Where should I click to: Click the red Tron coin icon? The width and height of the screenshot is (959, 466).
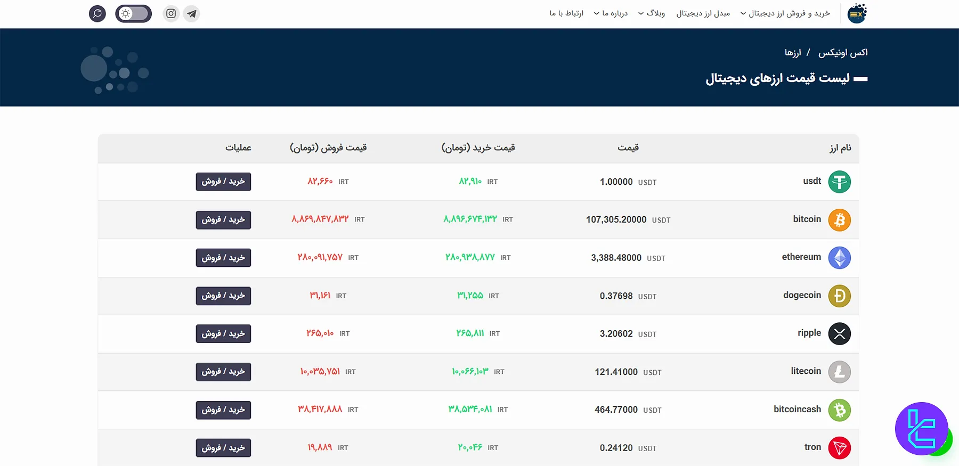tap(839, 448)
